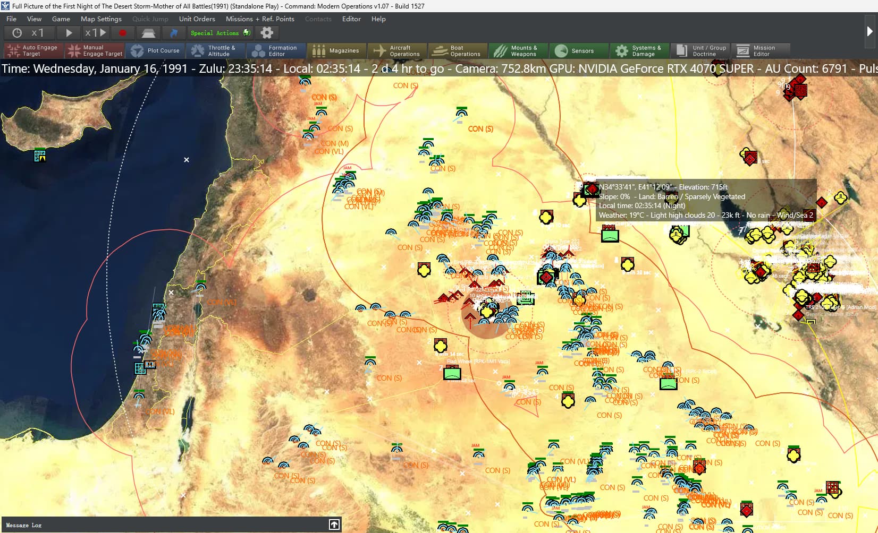Open the Special Actions button
This screenshot has height=533, width=878.
tap(220, 33)
